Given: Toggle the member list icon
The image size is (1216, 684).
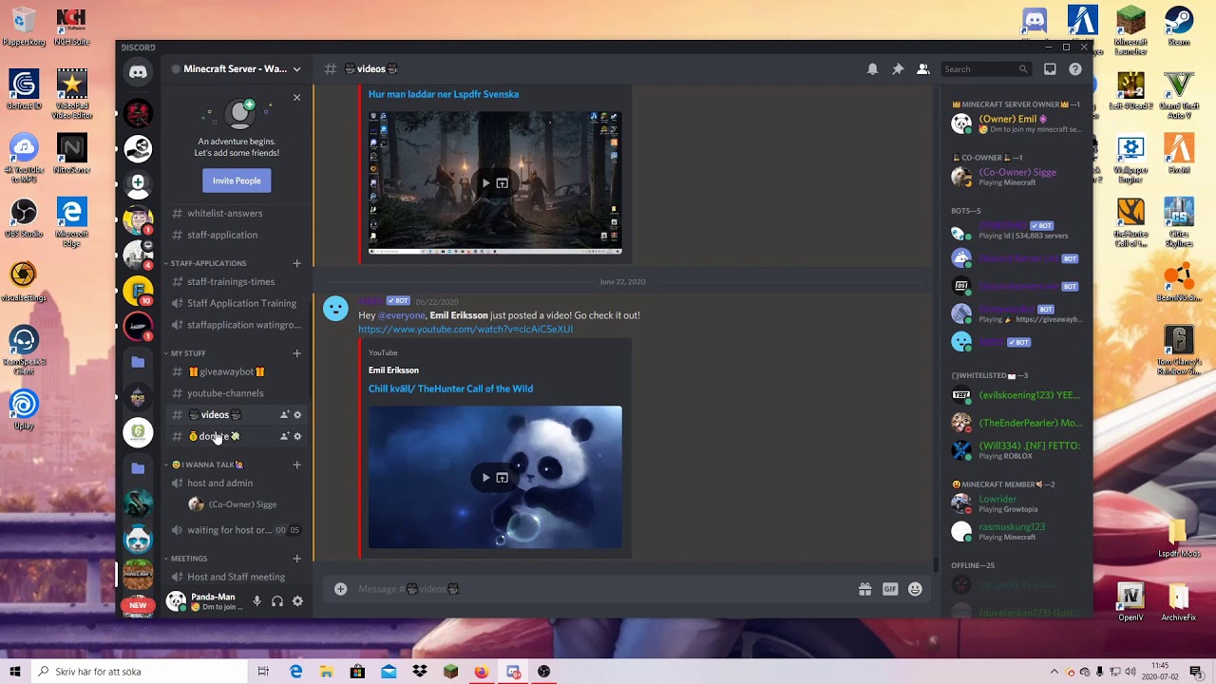Looking at the screenshot, I should (922, 68).
